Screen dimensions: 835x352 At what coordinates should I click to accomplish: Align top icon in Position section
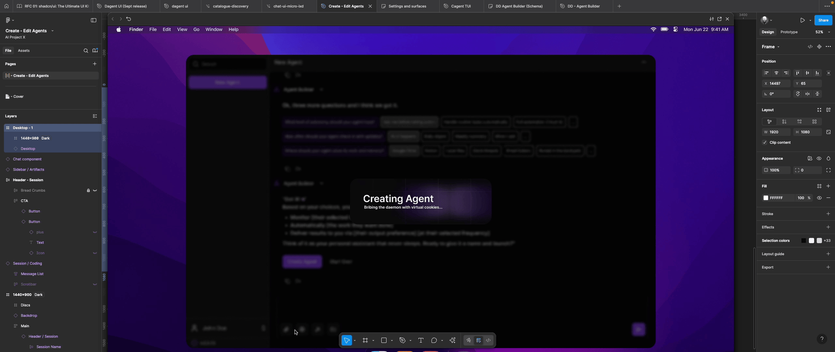point(798,73)
